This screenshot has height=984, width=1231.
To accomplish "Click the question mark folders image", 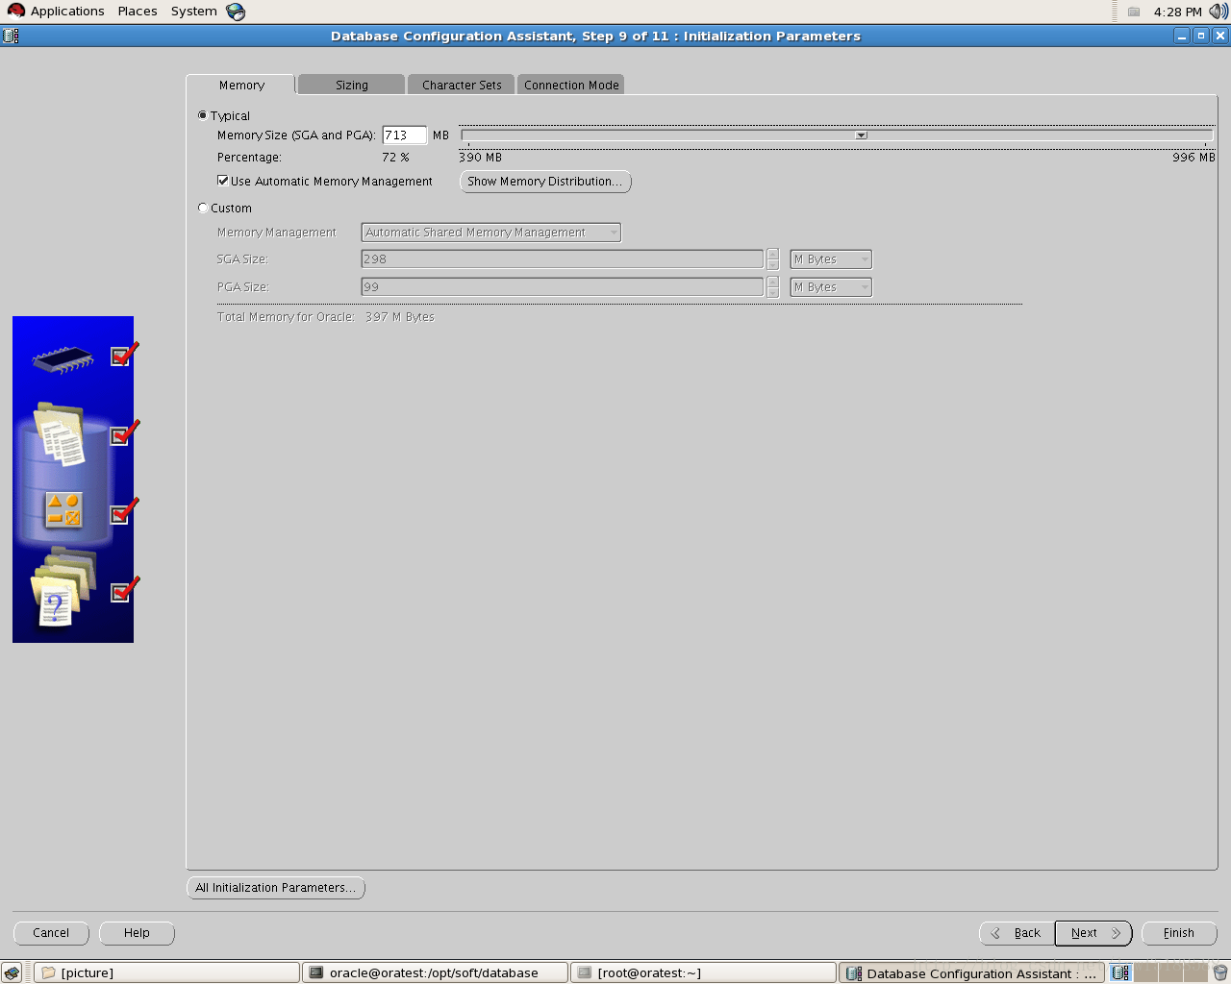I will 63,587.
